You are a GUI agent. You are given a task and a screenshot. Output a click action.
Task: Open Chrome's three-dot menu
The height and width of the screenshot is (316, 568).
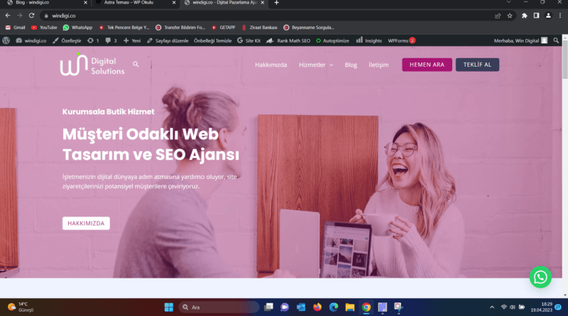pos(560,16)
